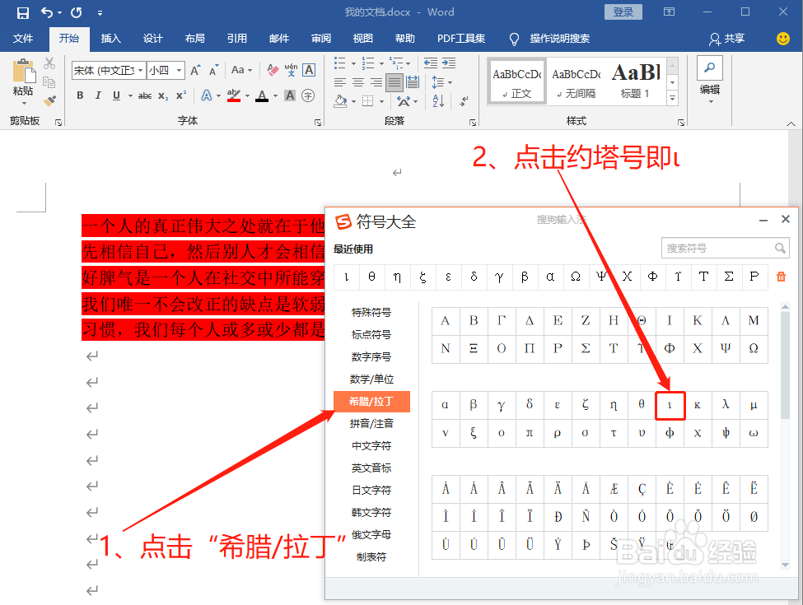
Task: Open the font color dropdown arrow
Action: click(276, 95)
